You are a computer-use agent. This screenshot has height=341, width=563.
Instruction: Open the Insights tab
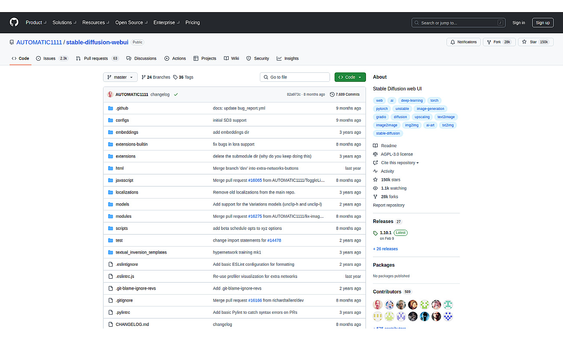(288, 58)
